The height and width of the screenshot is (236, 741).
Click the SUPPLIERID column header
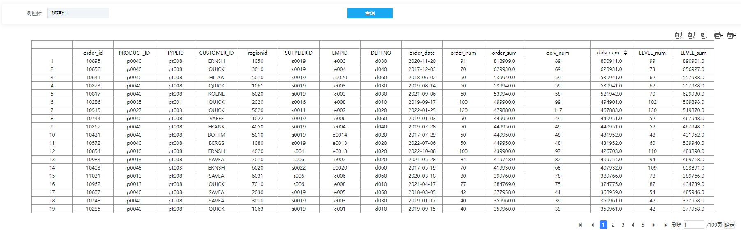(x=299, y=53)
